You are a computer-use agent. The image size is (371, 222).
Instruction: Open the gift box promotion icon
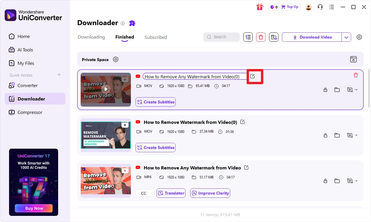[x=260, y=7]
